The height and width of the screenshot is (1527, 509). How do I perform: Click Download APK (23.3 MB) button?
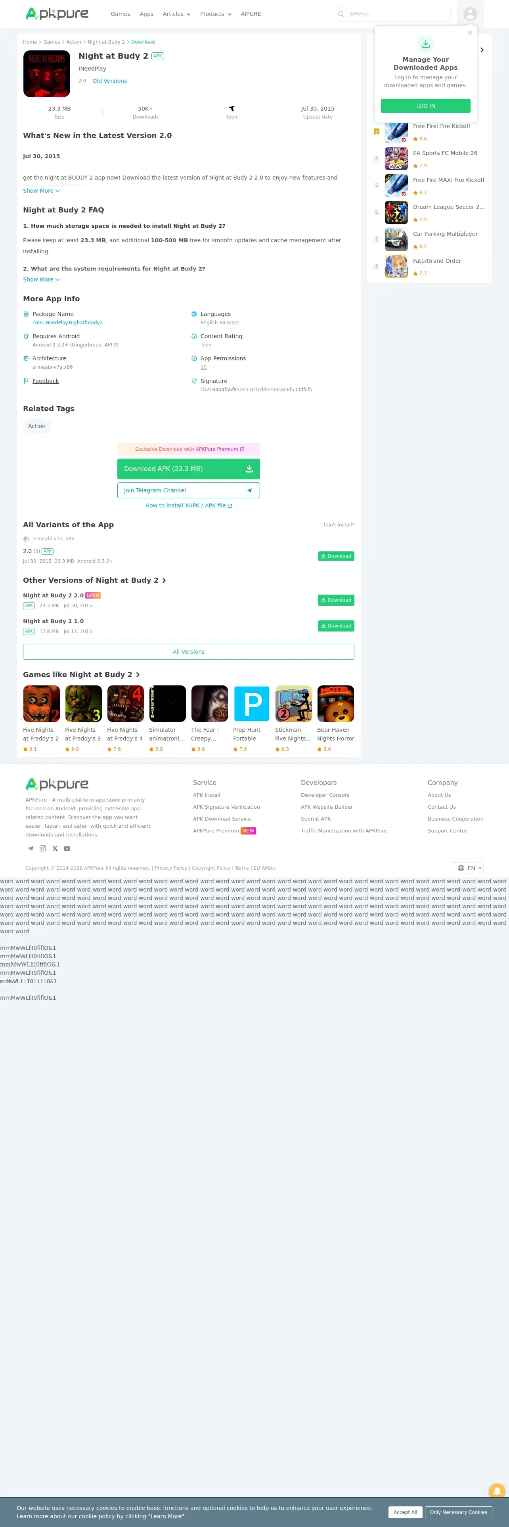pyautogui.click(x=188, y=469)
